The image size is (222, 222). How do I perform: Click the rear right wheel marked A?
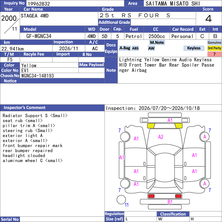[205, 184]
